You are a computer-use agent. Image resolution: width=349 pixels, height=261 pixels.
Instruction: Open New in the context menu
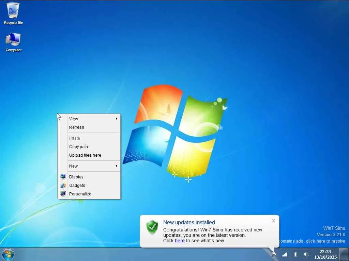click(89, 166)
